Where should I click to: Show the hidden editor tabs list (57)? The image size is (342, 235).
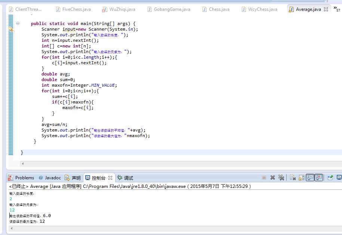(336, 9)
